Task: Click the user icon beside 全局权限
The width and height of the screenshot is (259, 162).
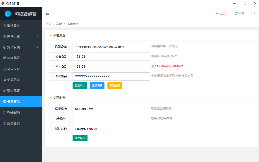Action: (x=5, y=69)
